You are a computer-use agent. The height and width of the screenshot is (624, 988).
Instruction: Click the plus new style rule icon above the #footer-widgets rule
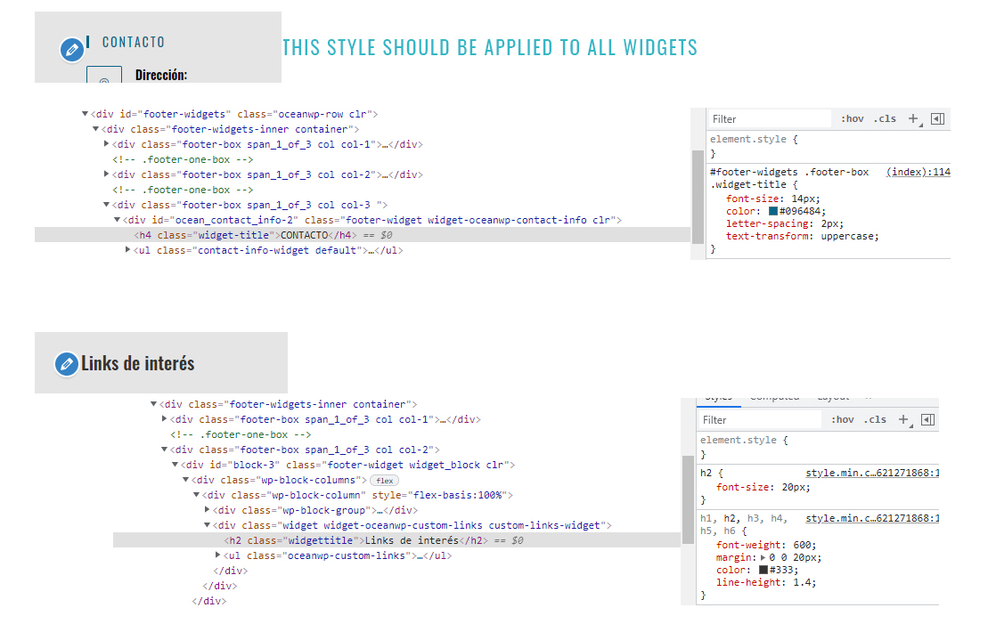[x=914, y=119]
